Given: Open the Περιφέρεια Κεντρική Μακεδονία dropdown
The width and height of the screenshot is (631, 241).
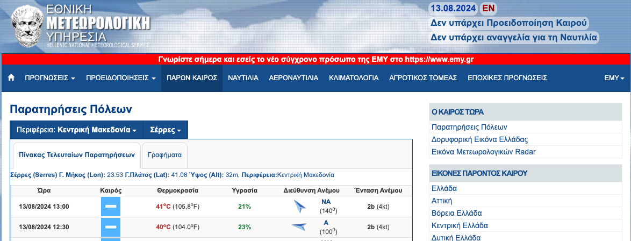Looking at the screenshot, I should pos(76,130).
